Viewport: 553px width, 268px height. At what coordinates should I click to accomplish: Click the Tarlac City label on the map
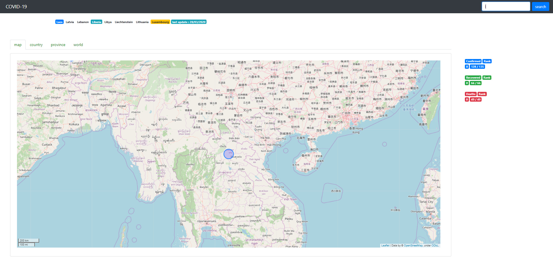pyautogui.click(x=426, y=202)
